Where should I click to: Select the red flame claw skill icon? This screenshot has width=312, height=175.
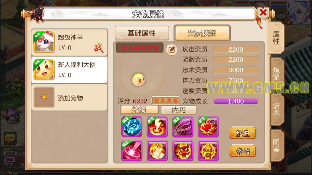(x=208, y=127)
